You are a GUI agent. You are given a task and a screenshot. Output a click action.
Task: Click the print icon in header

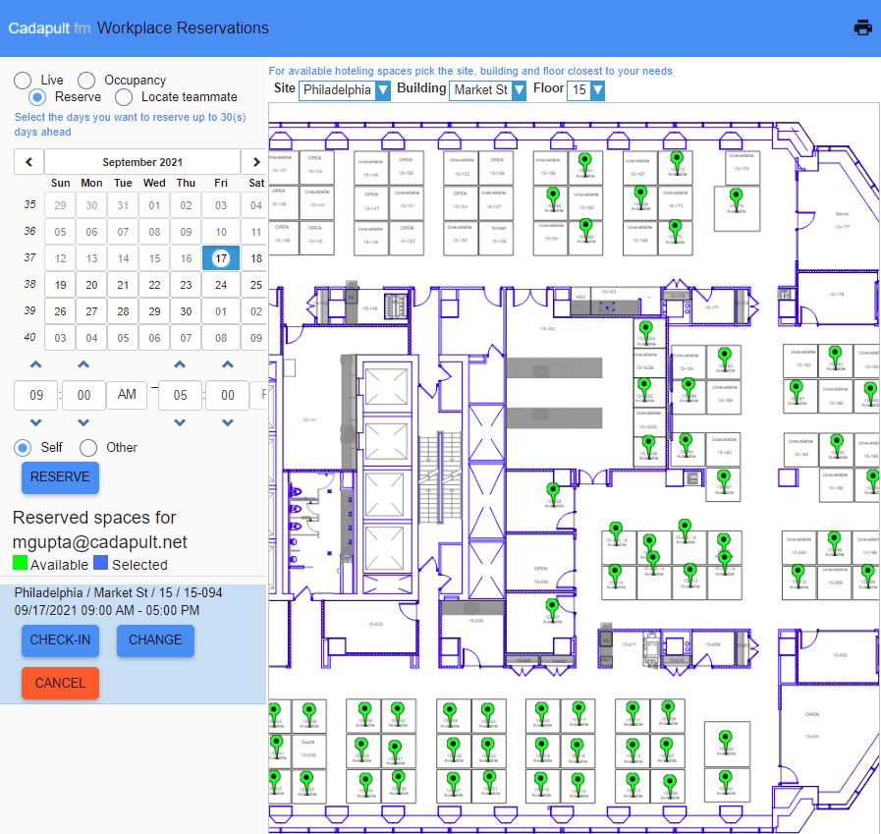pyautogui.click(x=862, y=28)
